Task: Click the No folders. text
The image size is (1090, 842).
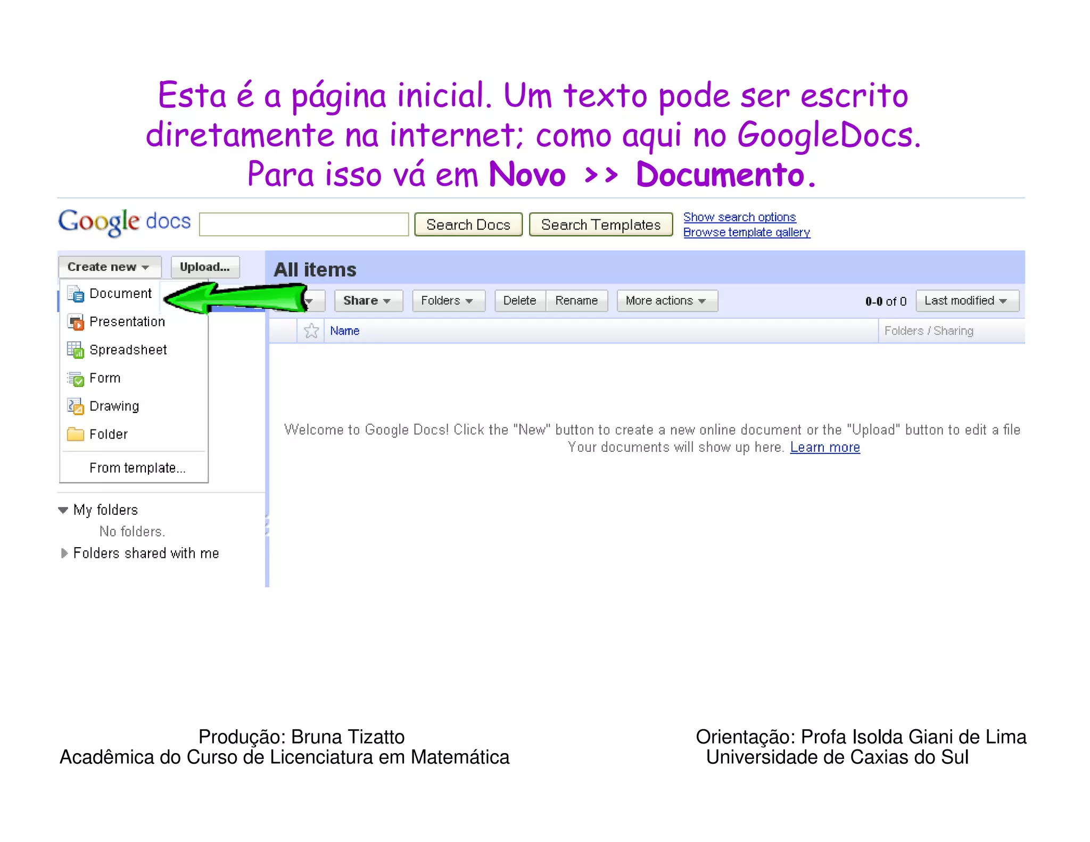Action: 133,532
